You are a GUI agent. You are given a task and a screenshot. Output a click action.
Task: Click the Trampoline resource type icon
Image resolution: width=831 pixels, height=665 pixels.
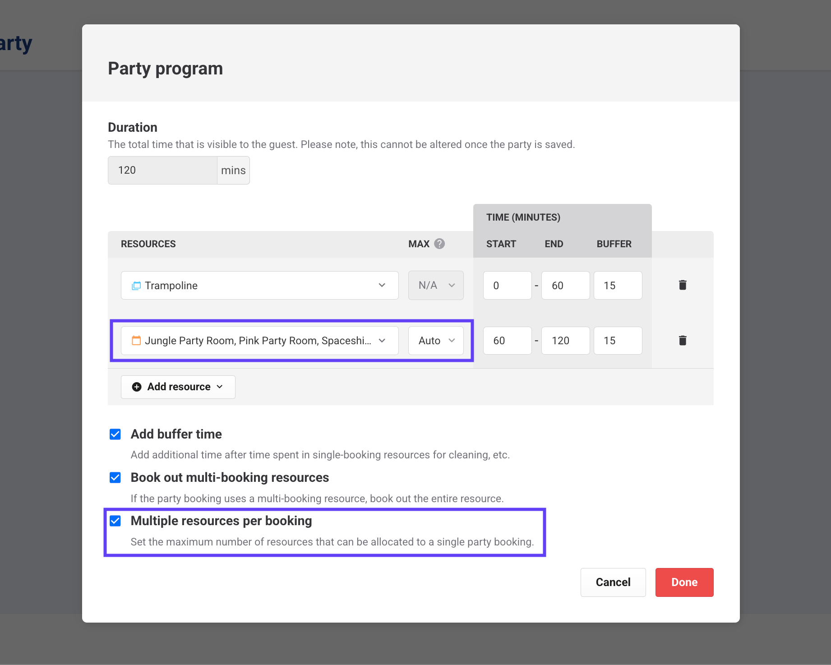(x=136, y=286)
